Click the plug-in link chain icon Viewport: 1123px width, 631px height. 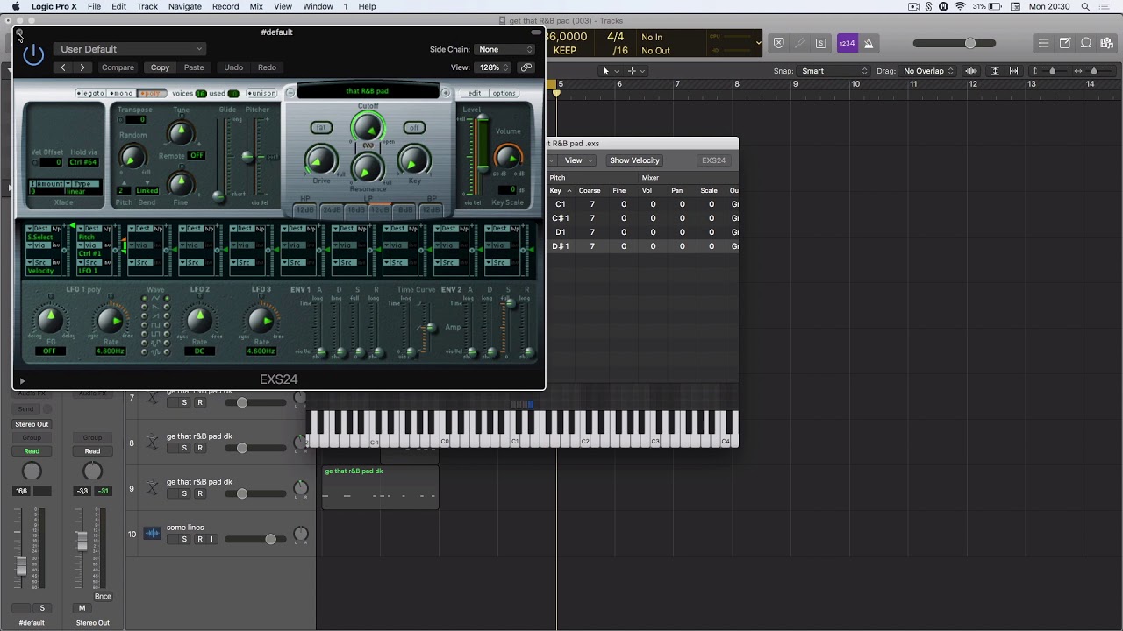[526, 67]
